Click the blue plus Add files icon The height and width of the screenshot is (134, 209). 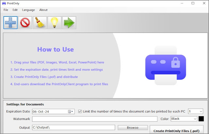pos(10,22)
